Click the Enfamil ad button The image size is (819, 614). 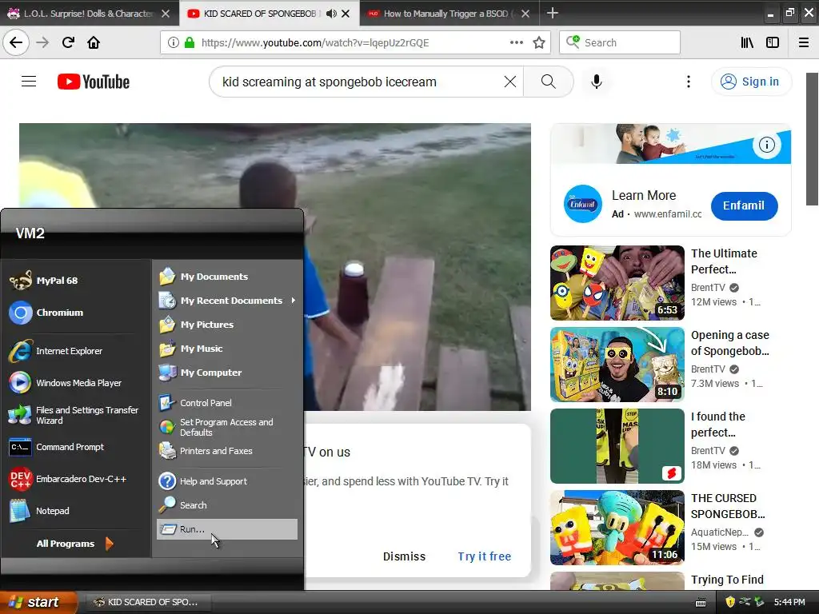[x=744, y=205]
